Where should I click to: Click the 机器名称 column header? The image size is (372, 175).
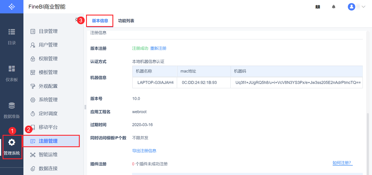point(155,71)
